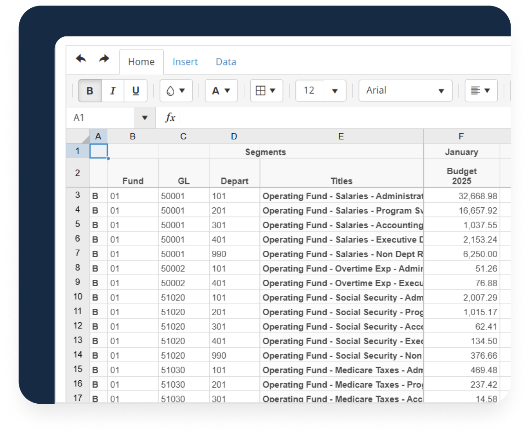Click cell with value 376.66
Screen dimensions: 530x436
pos(461,355)
